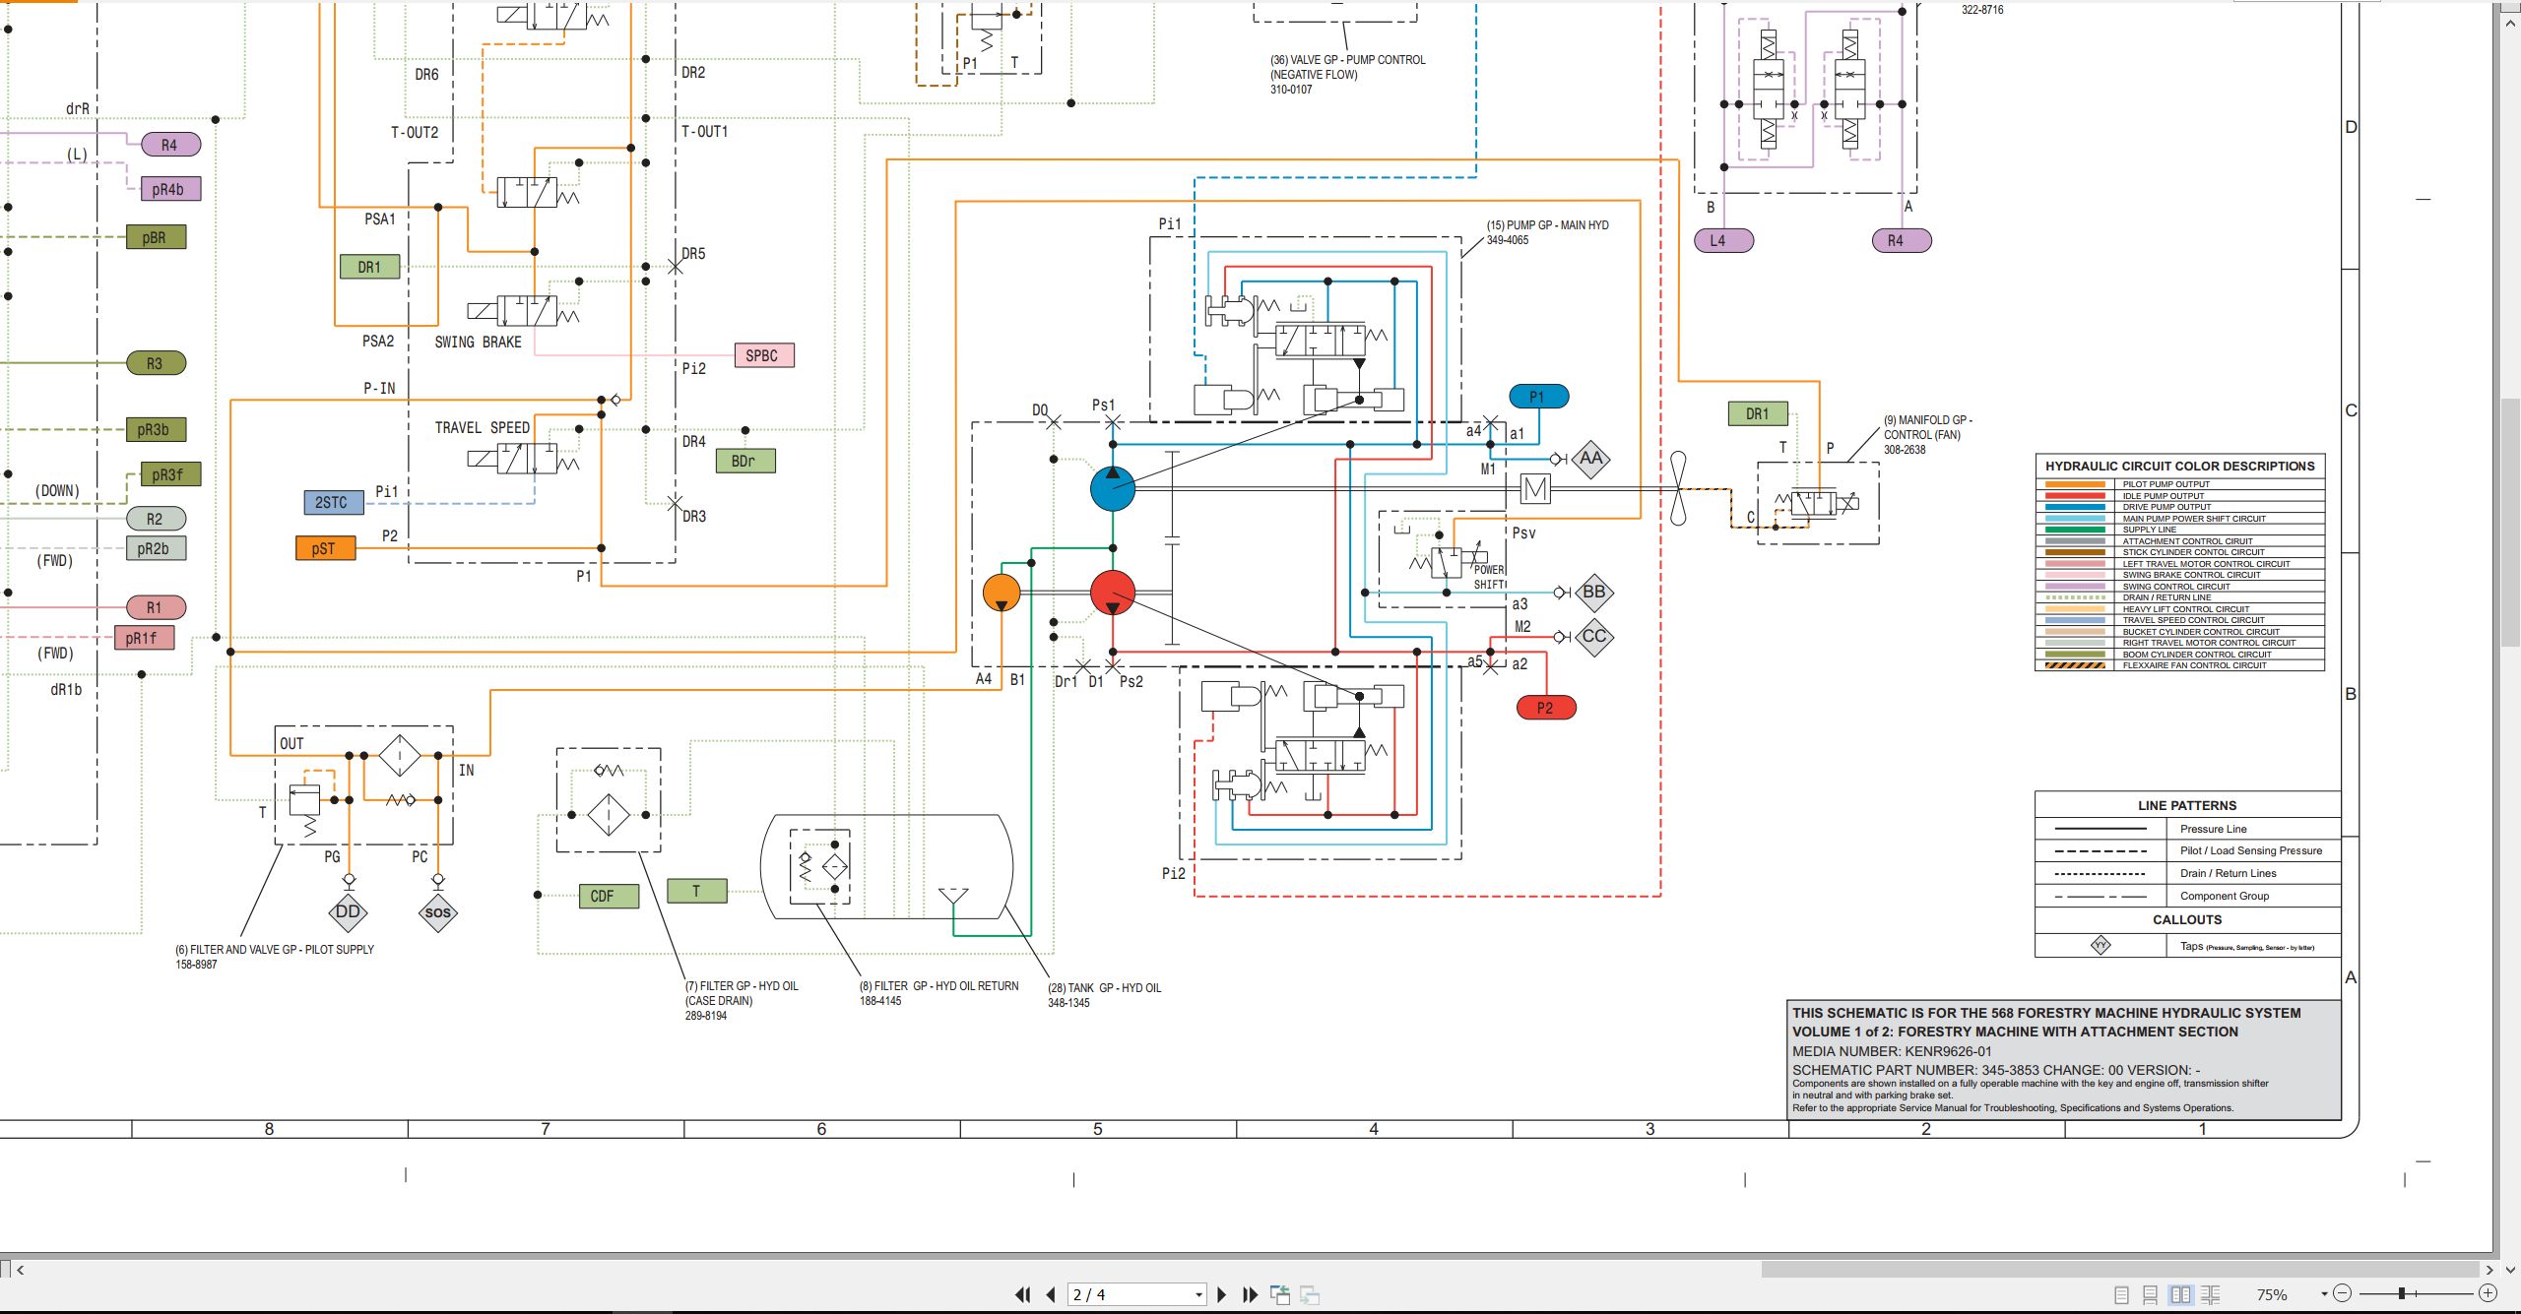Open the 75% zoom level dropdown
Viewport: 2521px width, 1314px height.
(2324, 1294)
